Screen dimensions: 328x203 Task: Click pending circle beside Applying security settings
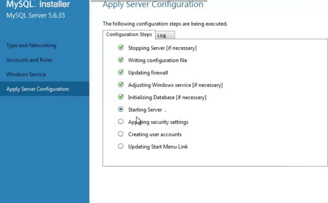[x=121, y=122]
